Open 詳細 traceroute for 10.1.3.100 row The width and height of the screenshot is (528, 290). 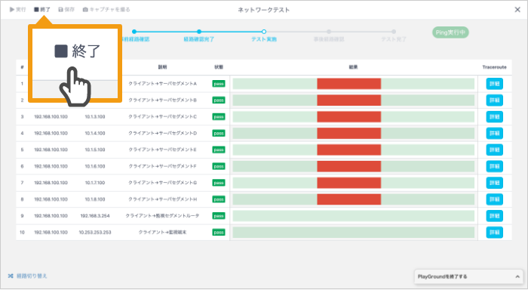[x=494, y=116]
